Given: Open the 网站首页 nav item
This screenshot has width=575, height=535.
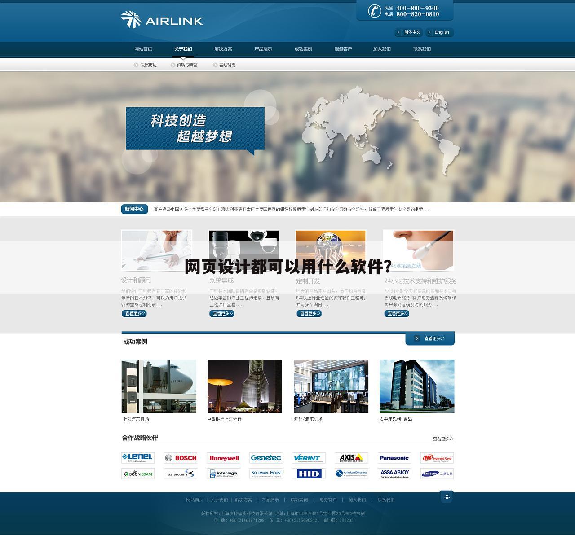Looking at the screenshot, I should tap(143, 49).
